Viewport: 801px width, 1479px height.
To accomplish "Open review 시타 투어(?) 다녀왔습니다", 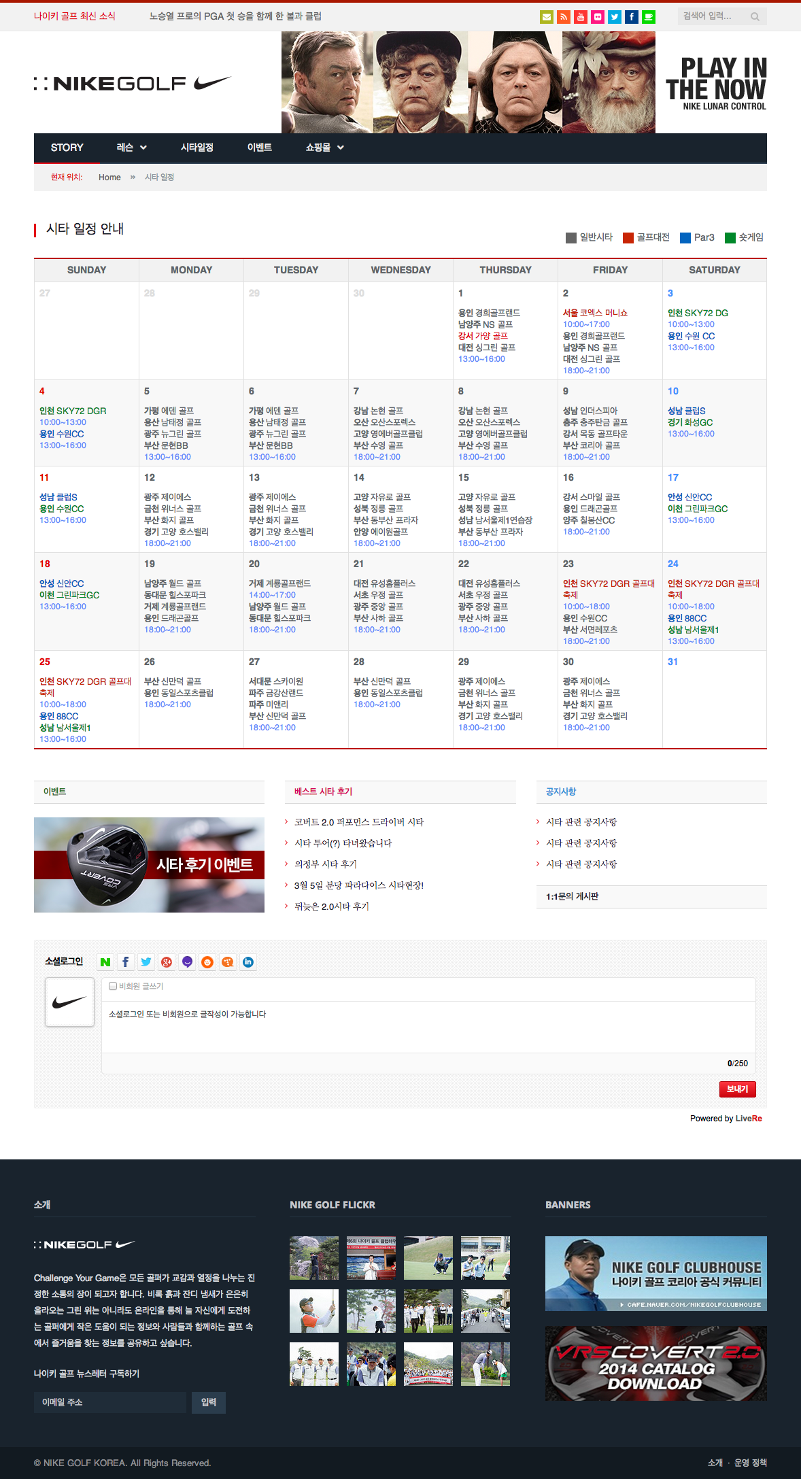I will pos(343,843).
